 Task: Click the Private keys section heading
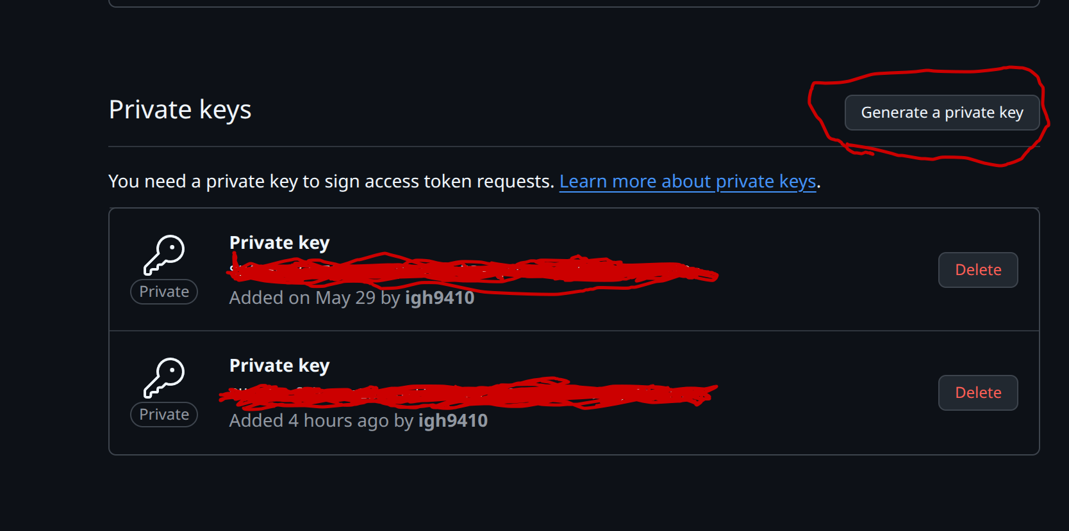tap(180, 110)
